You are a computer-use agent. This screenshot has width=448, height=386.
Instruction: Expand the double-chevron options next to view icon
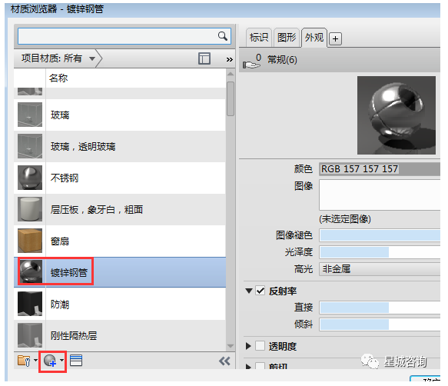click(229, 59)
